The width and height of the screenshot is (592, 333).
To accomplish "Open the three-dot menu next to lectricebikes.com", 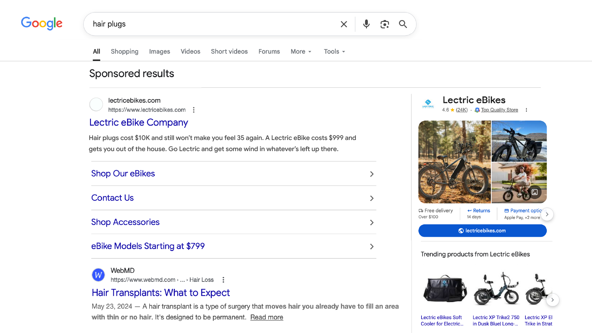I will click(194, 109).
